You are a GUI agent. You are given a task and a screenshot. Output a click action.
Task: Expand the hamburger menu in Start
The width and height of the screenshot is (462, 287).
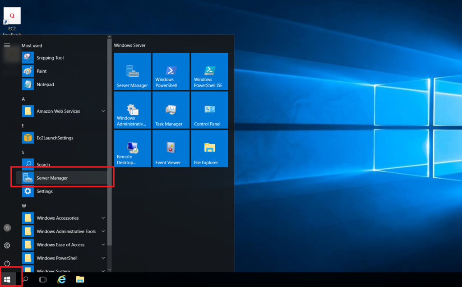point(7,45)
